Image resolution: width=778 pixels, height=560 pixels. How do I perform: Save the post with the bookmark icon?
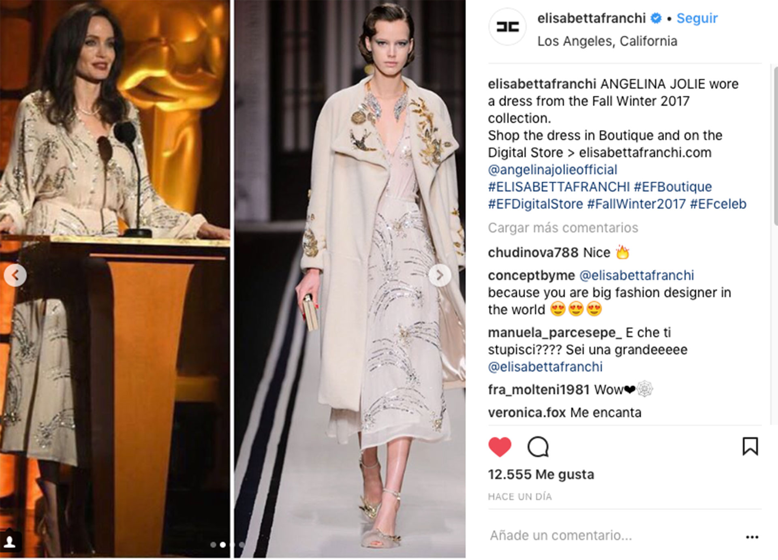750,446
